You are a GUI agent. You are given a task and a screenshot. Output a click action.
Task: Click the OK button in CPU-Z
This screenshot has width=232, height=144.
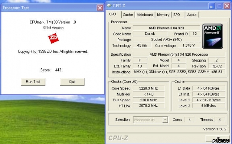(218, 138)
